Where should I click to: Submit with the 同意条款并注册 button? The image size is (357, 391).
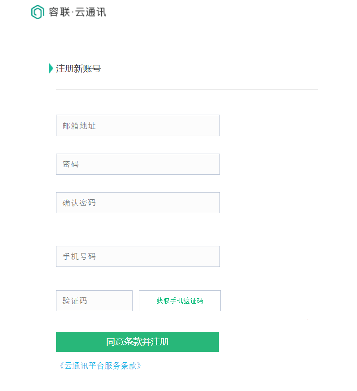137,342
